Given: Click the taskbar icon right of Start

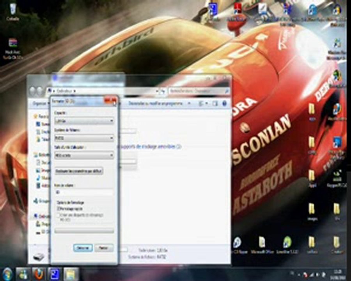Looking at the screenshot, I should click(x=23, y=274).
